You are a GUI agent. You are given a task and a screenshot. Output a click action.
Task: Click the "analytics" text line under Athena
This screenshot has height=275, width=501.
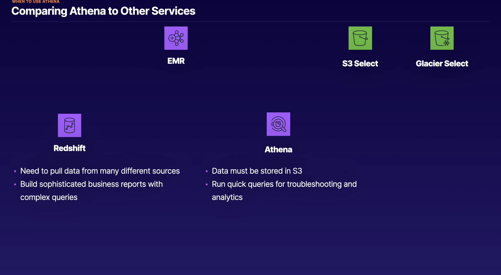coord(227,197)
